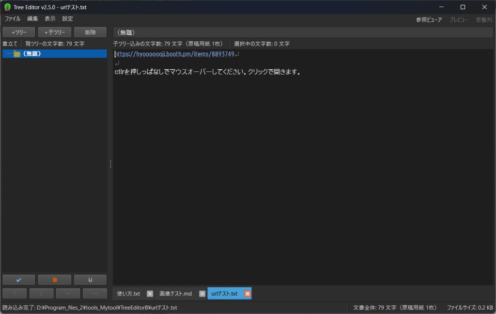
Task: Click the 削除 delete button
Action: (x=90, y=32)
